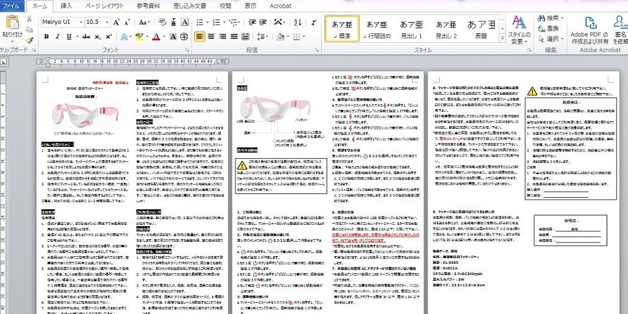Apply the 見出し 2 (Heading 2) style

446,30
